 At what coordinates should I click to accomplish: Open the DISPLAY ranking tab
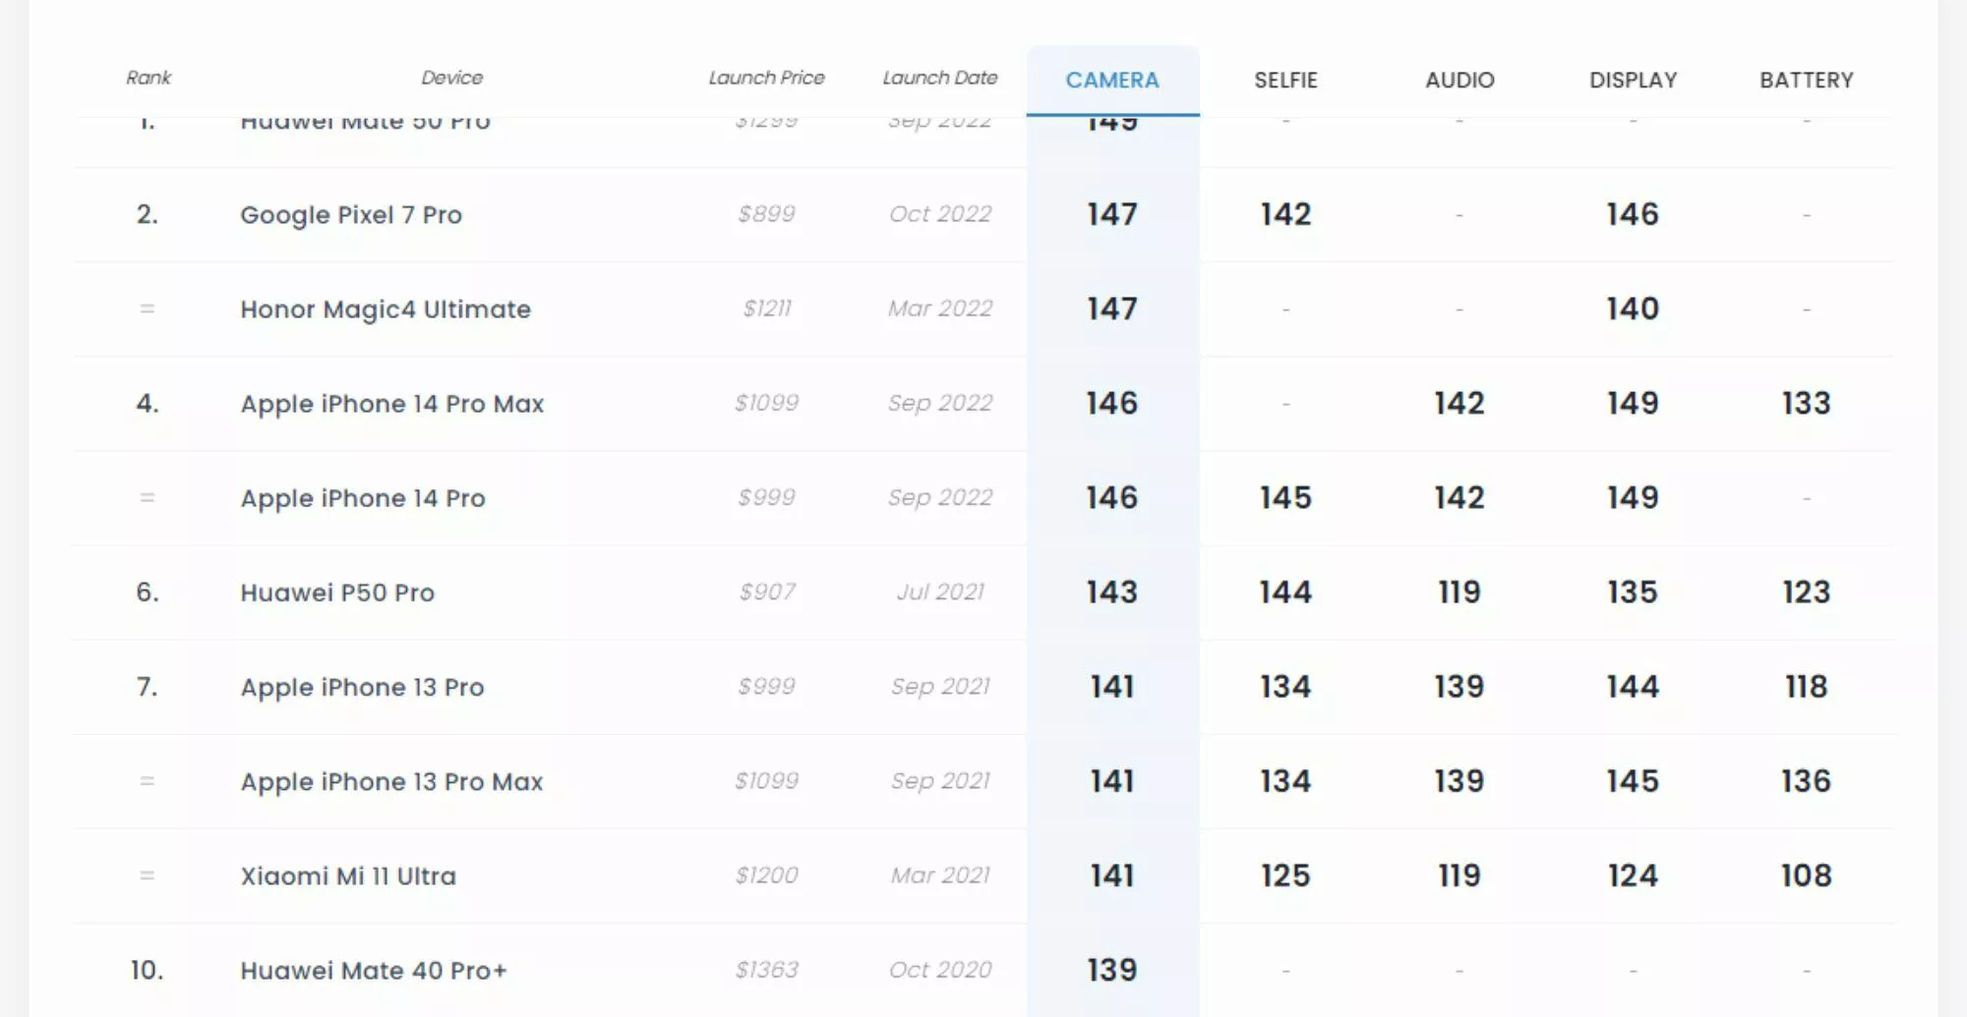1633,81
